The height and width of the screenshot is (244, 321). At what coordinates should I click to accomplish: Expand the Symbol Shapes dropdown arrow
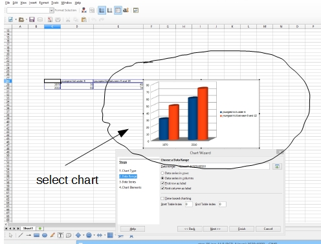click(x=94, y=235)
